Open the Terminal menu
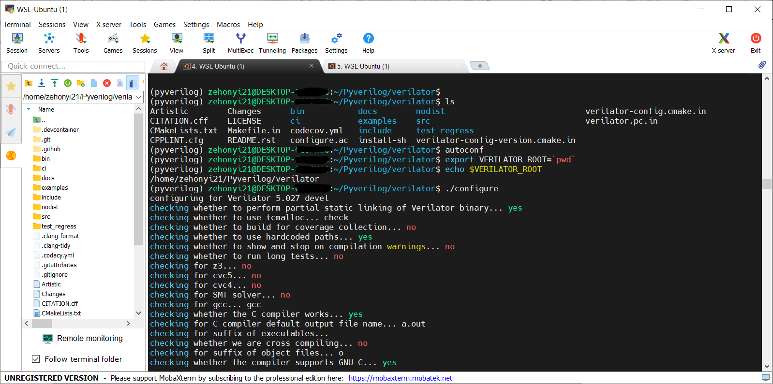The height and width of the screenshot is (384, 773). [x=17, y=24]
